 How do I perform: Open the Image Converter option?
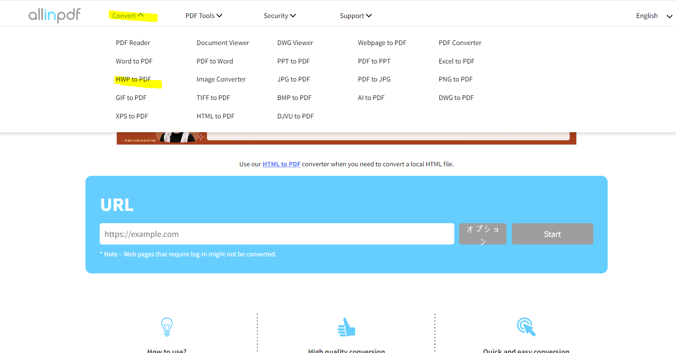pos(221,79)
